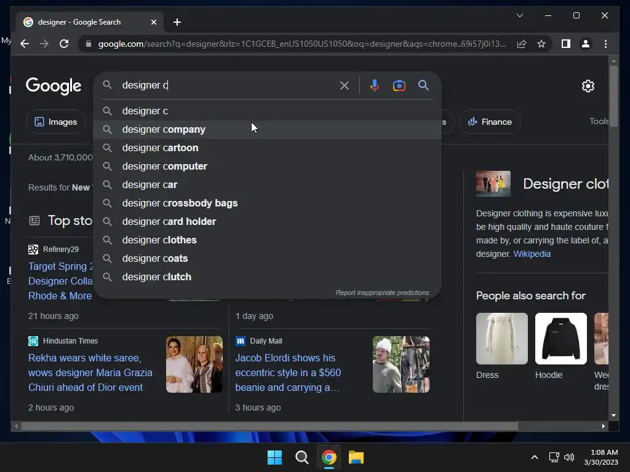630x472 pixels.
Task: Click the Chrome forward arrow
Action: [x=44, y=44]
